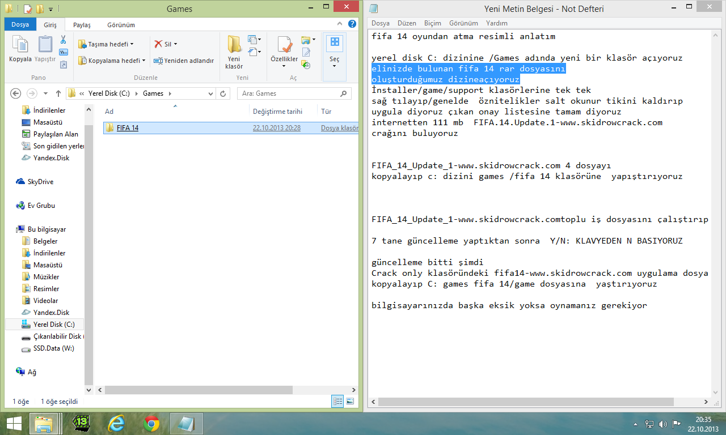This screenshot has height=435, width=726.
Task: Refresh the Games folder view
Action: (x=223, y=93)
